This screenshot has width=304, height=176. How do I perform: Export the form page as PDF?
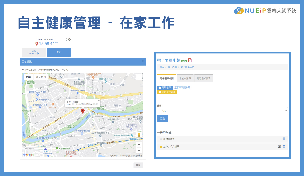click(190, 60)
